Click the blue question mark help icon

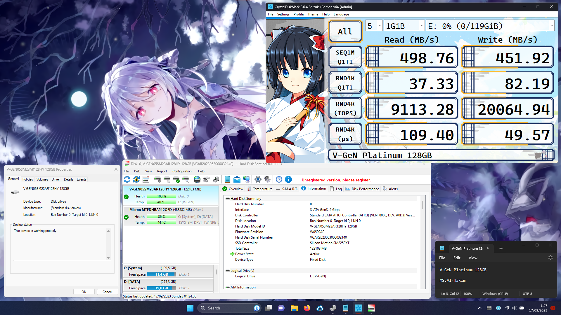(x=279, y=179)
